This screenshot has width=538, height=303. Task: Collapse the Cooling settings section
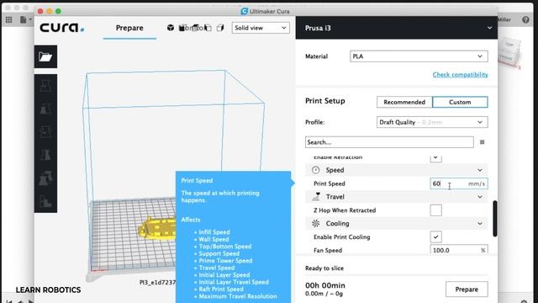(x=480, y=224)
